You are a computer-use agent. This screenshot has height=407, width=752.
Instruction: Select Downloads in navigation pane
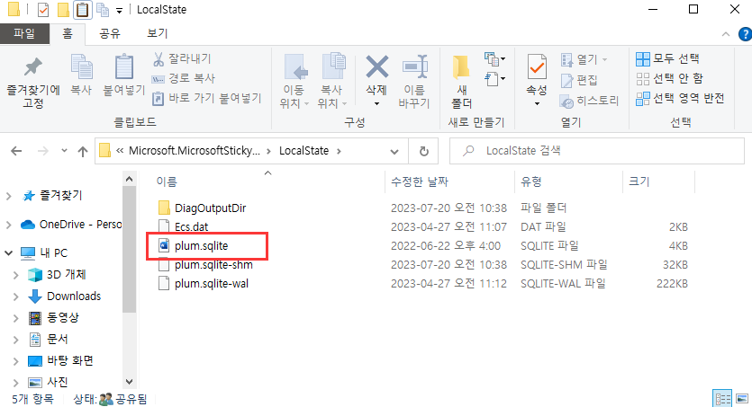(74, 296)
